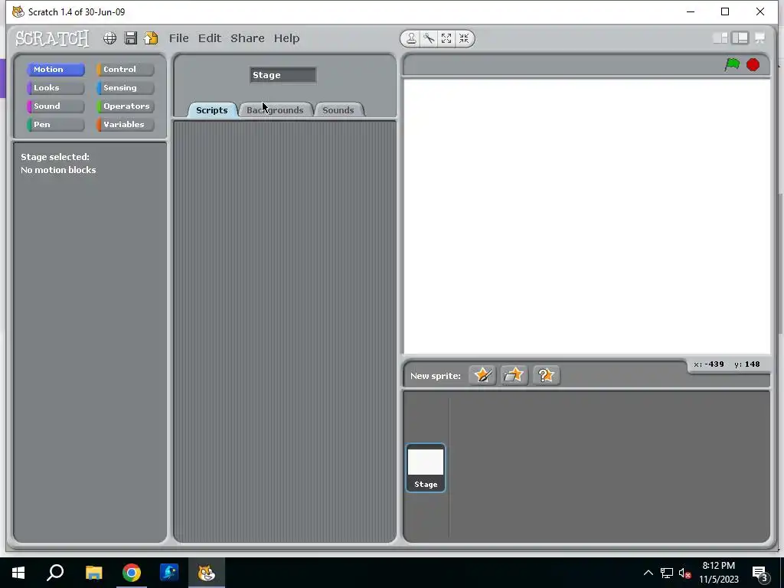Switch to the Backgrounds tab
Image resolution: width=784 pixels, height=588 pixels.
pos(276,110)
